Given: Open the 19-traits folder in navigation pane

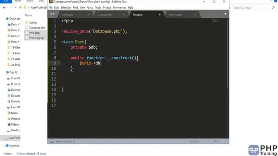Looking at the screenshot, I should tap(14, 53).
